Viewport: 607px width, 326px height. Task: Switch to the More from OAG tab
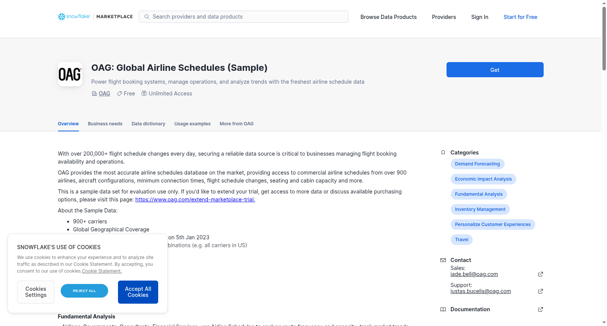237,124
